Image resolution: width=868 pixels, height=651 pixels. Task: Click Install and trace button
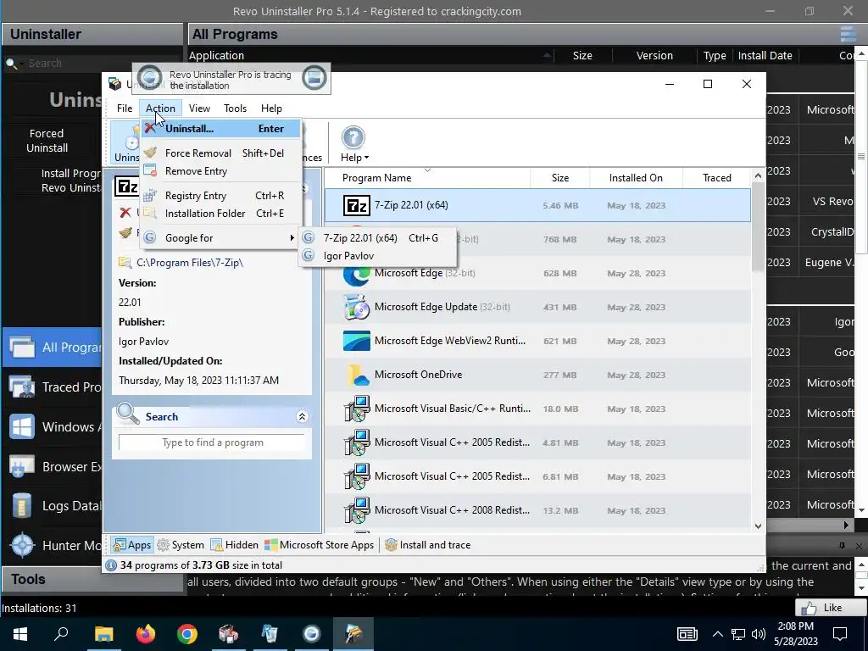click(428, 545)
